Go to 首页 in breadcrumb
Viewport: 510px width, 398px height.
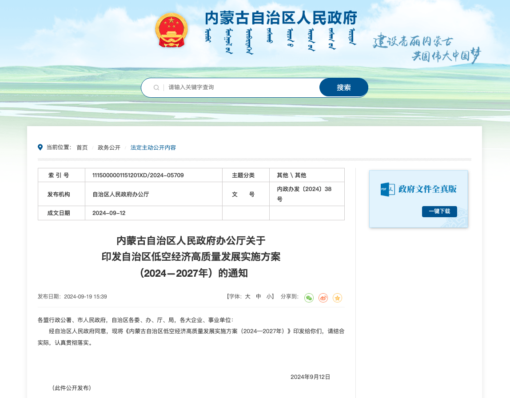tap(82, 147)
